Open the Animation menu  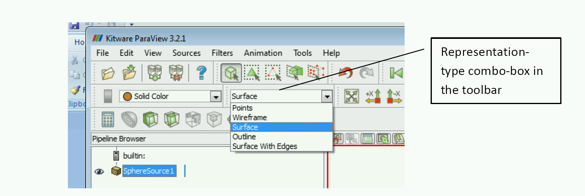coord(263,53)
